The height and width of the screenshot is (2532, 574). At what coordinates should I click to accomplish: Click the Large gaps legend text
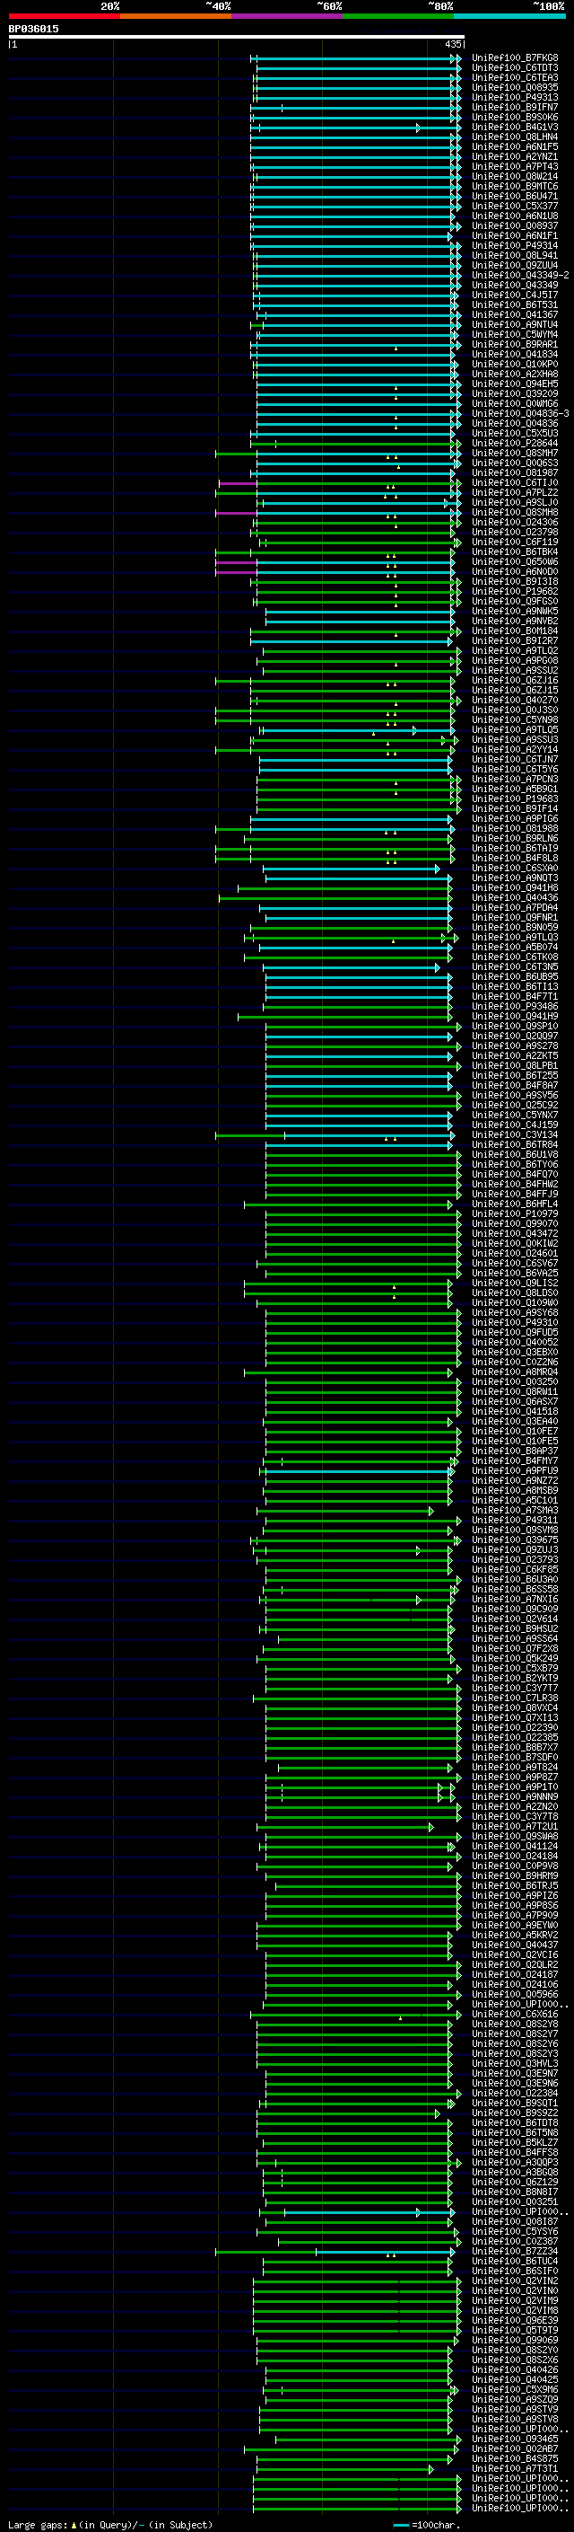110,2525
